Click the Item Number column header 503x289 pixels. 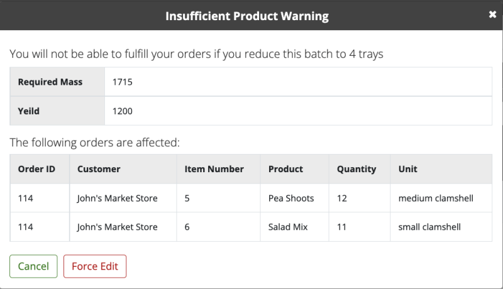click(x=214, y=169)
